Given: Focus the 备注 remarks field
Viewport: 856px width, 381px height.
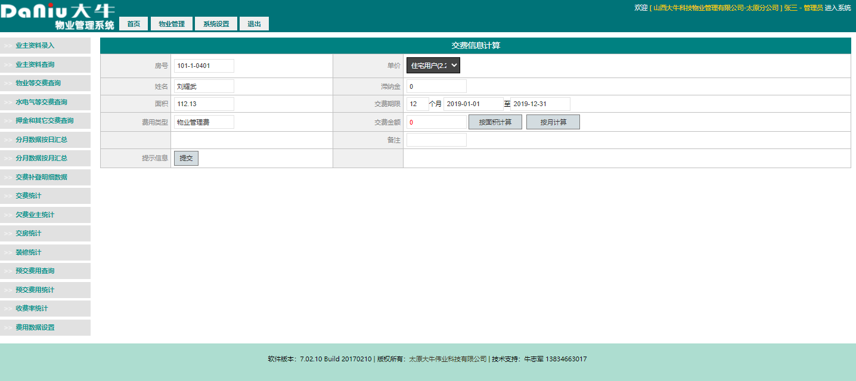Looking at the screenshot, I should [x=436, y=140].
